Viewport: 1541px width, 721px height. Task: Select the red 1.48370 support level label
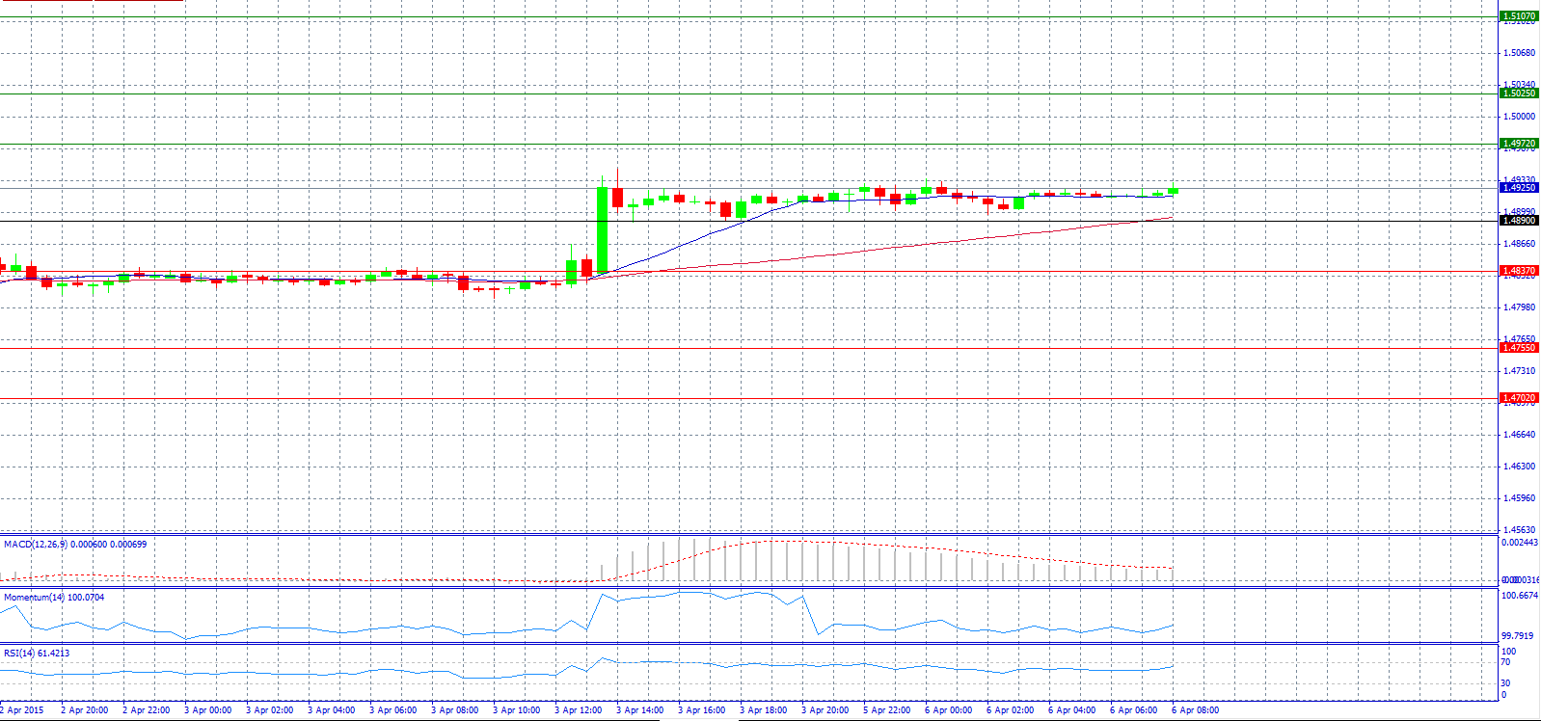click(1519, 271)
